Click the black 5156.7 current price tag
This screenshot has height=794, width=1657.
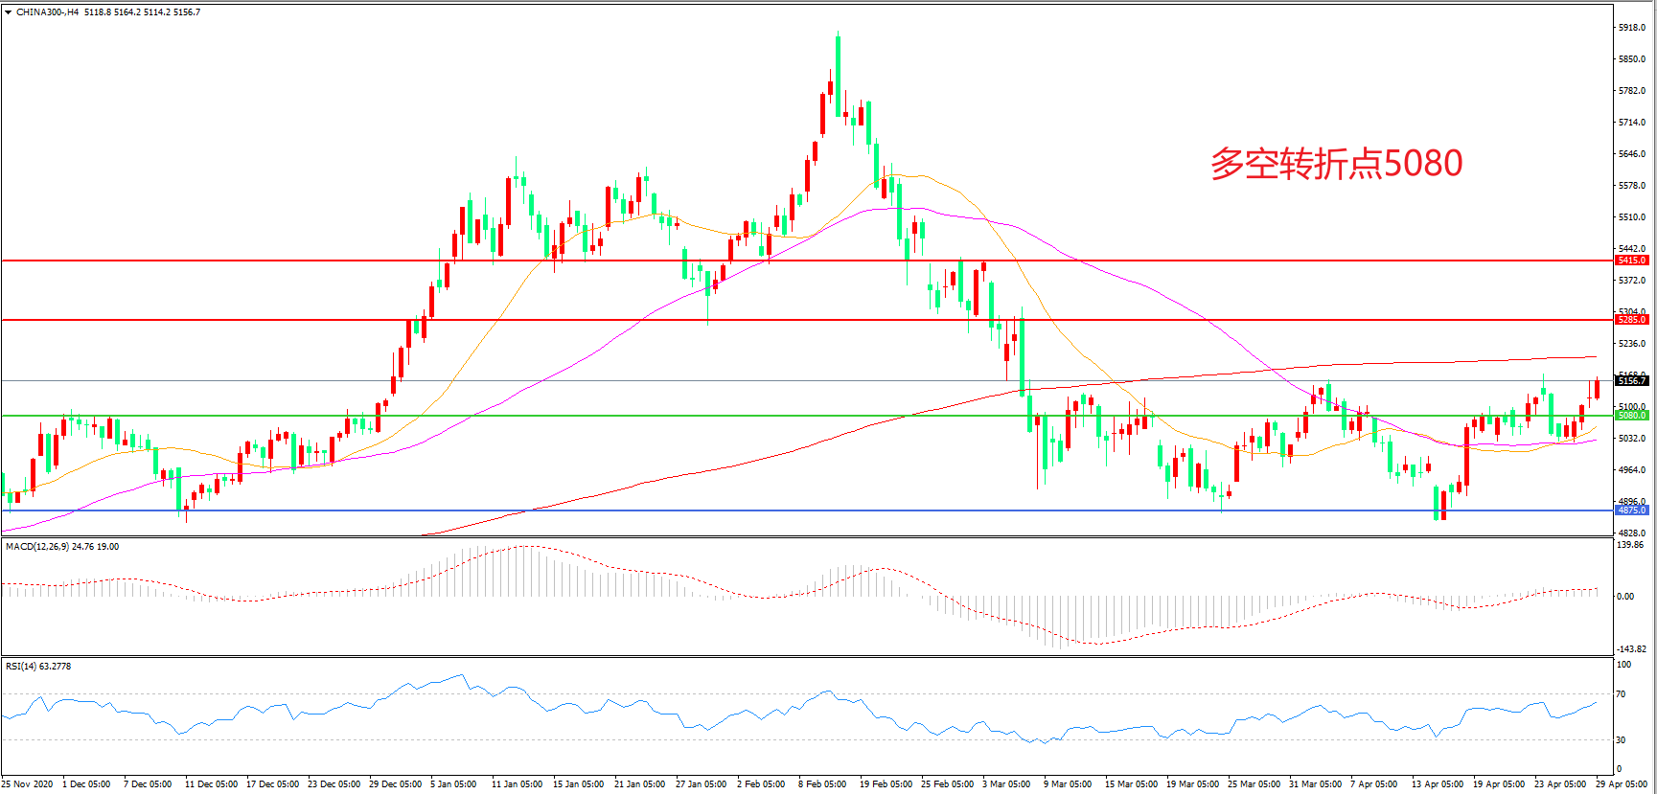coord(1631,381)
